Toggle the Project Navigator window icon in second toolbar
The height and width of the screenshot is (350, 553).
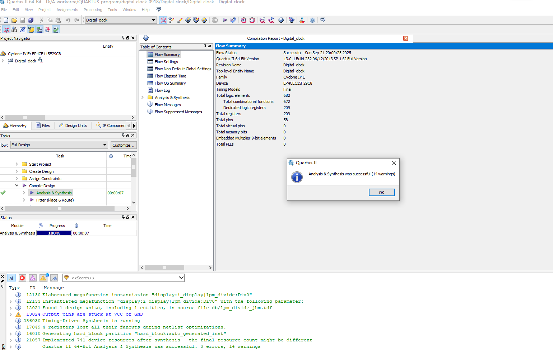6,29
